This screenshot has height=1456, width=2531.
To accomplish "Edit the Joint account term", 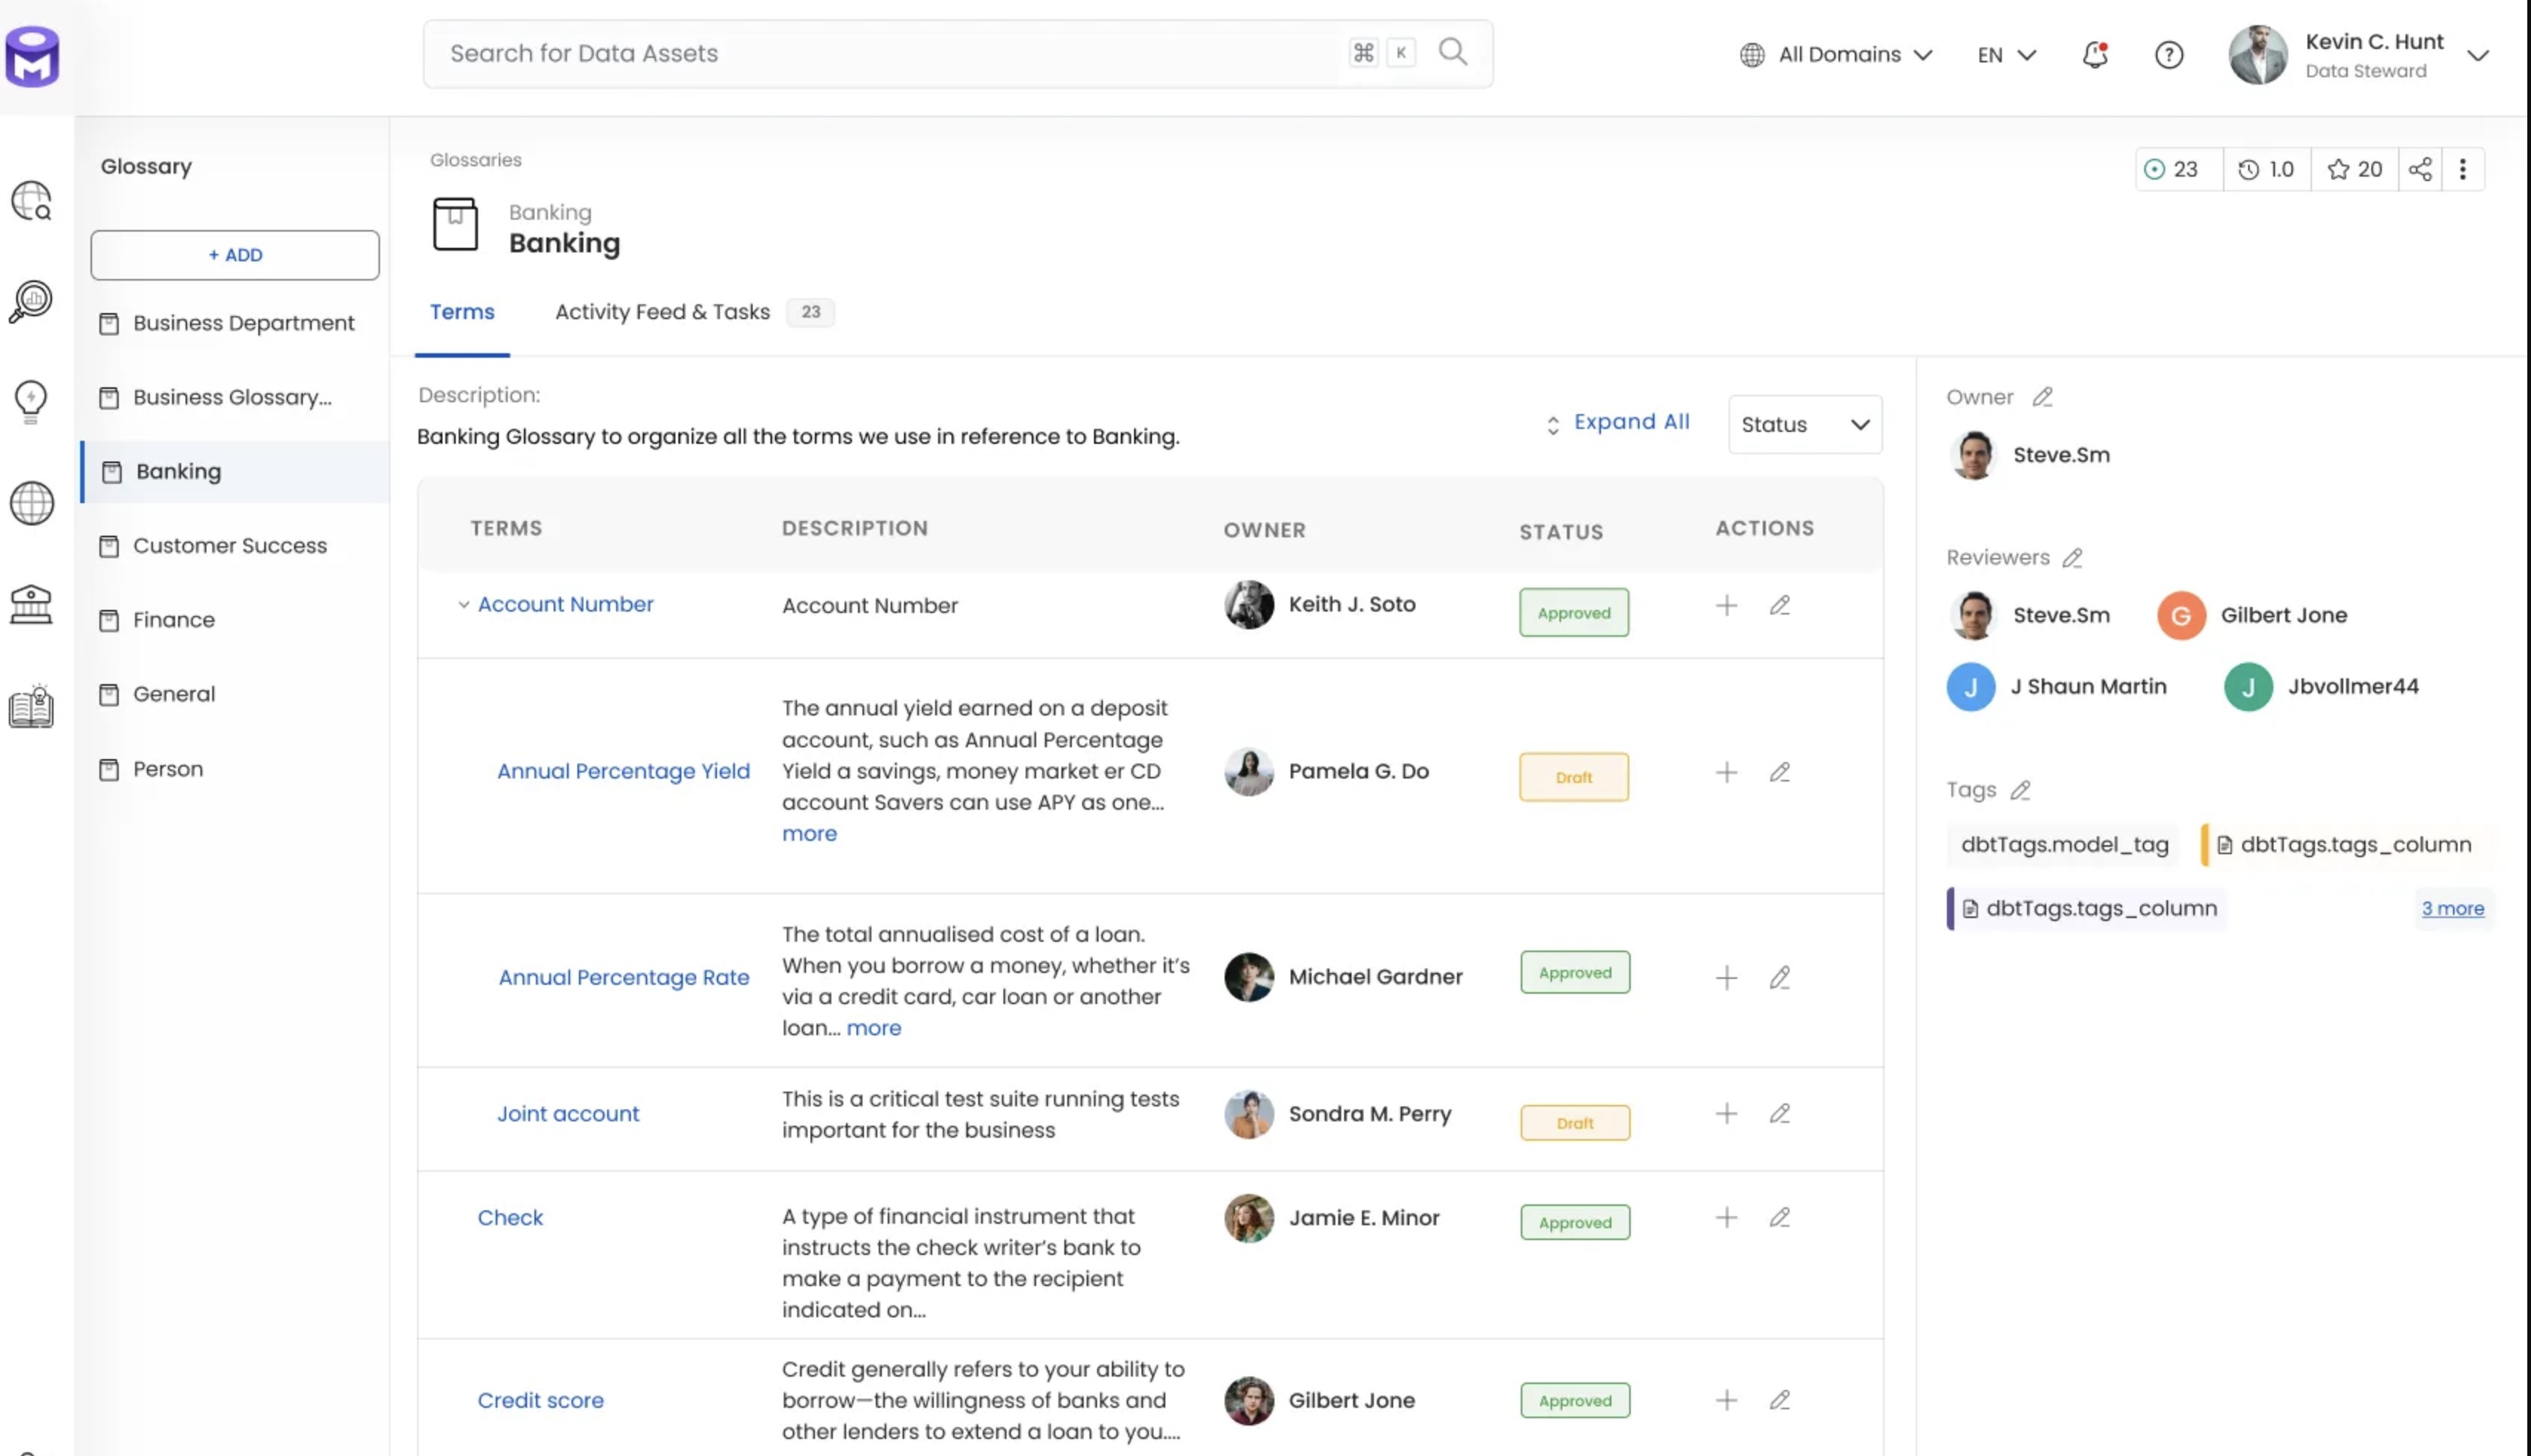I will [x=1779, y=1113].
